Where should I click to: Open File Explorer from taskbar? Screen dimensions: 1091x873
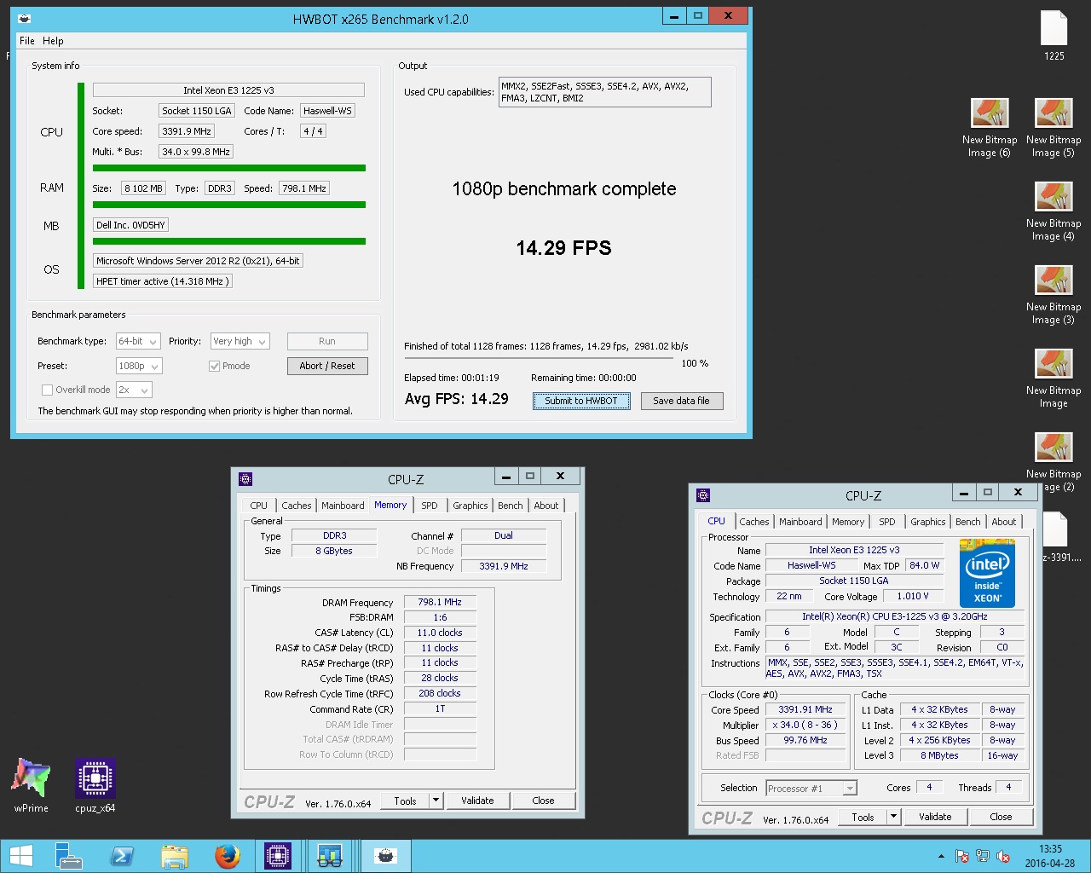(174, 856)
